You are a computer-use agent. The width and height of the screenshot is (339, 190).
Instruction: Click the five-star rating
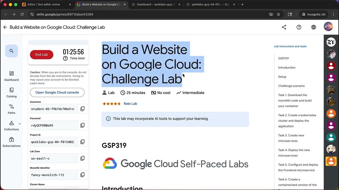point(111,104)
